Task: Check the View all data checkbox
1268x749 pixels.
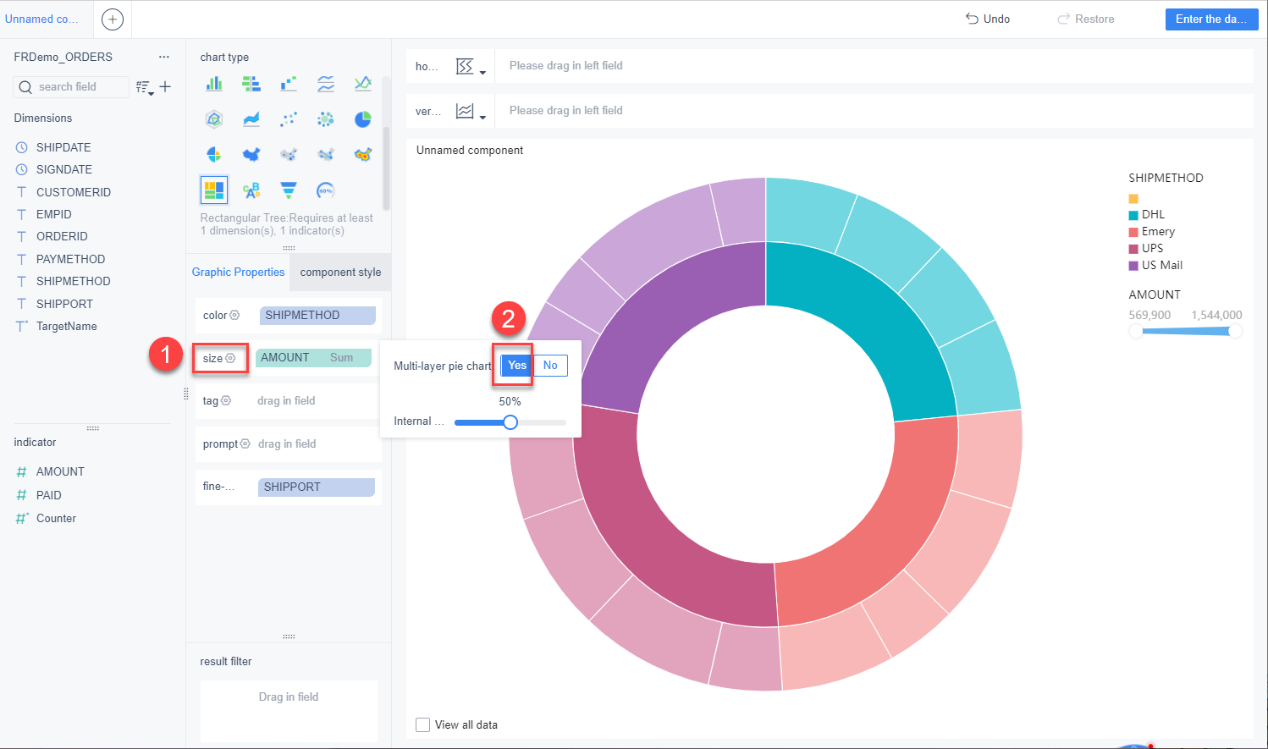Action: tap(422, 724)
